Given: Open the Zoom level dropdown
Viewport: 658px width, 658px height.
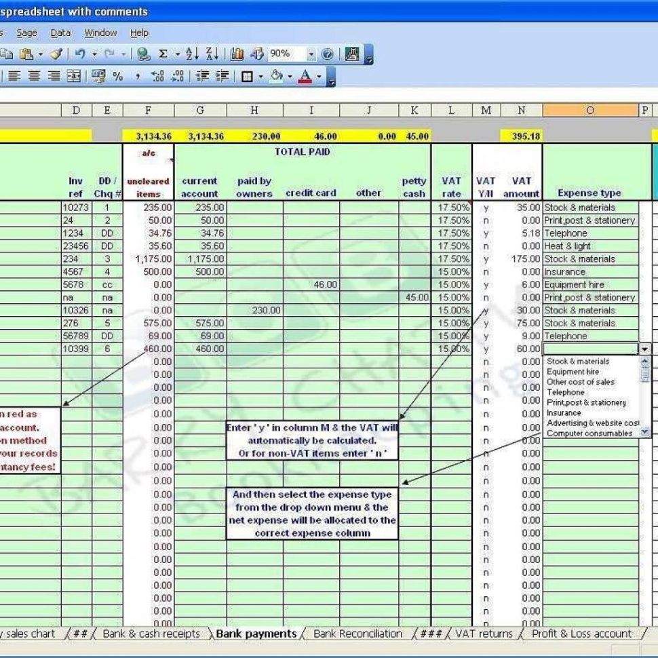Looking at the screenshot, I should (311, 53).
